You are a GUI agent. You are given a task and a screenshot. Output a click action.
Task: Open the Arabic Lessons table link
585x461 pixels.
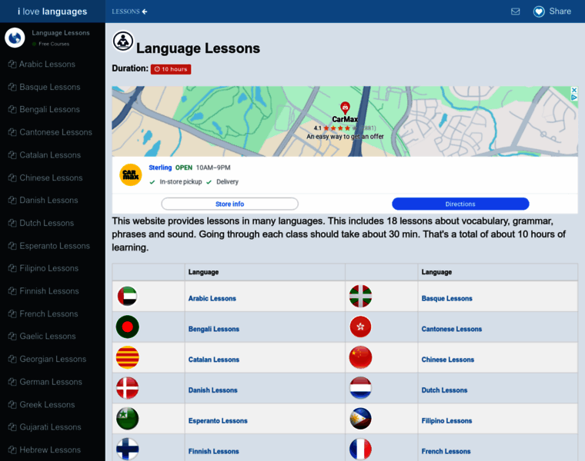[x=212, y=298]
